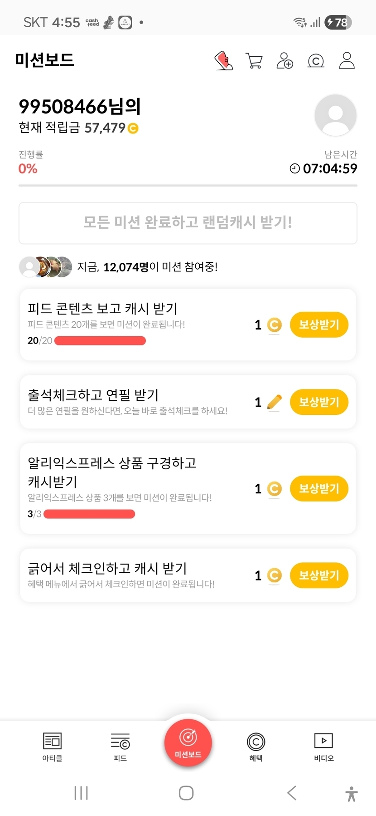Tap the gray profile avatar picture
This screenshot has width=376, height=816.
tap(335, 115)
